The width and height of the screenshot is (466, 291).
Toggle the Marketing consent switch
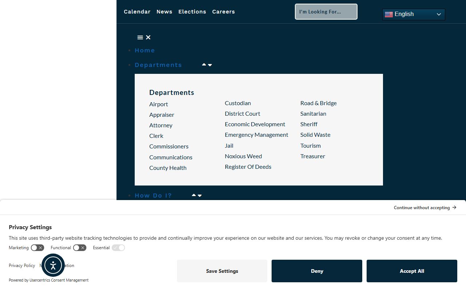pos(37,248)
